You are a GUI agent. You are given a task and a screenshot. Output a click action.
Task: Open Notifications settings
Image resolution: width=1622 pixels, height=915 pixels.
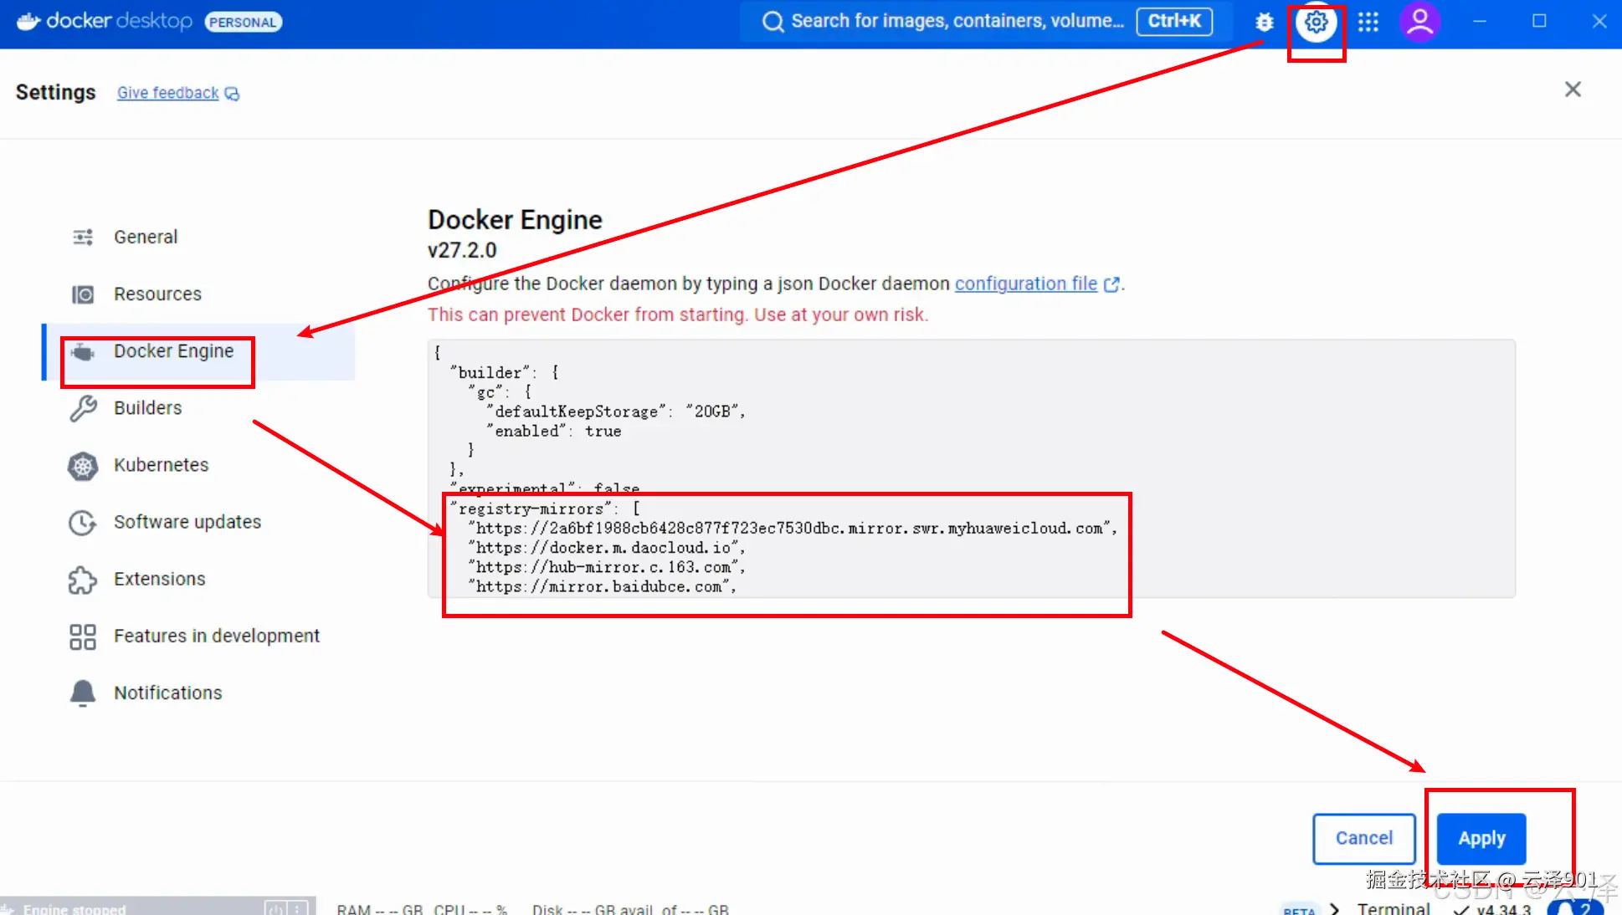tap(167, 693)
